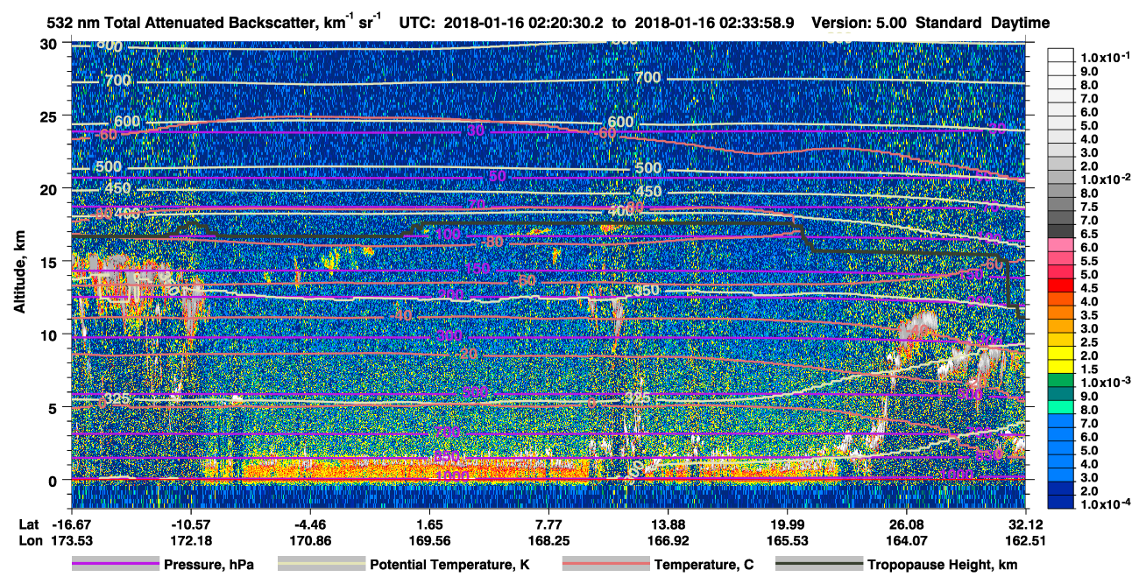Click the dark Tropopause Height legend line sample

click(x=819, y=565)
